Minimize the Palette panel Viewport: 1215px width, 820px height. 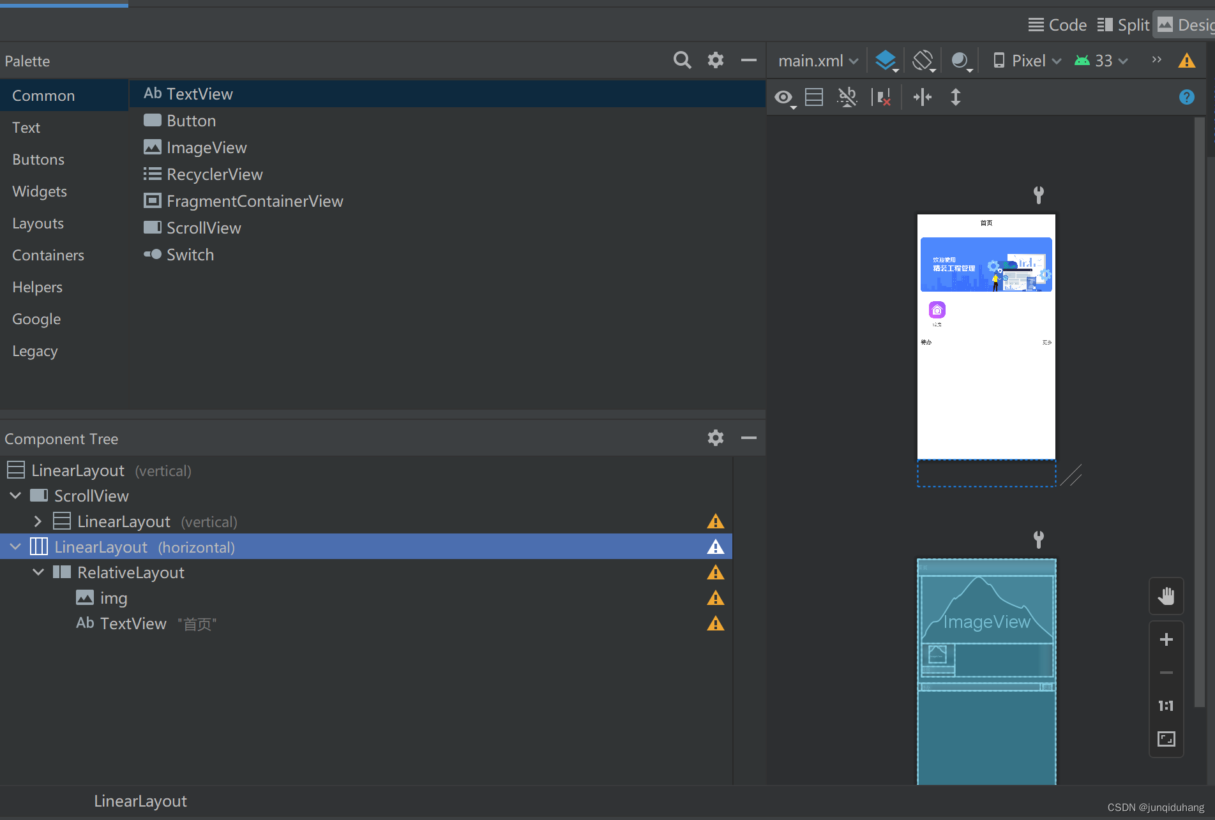(x=748, y=61)
